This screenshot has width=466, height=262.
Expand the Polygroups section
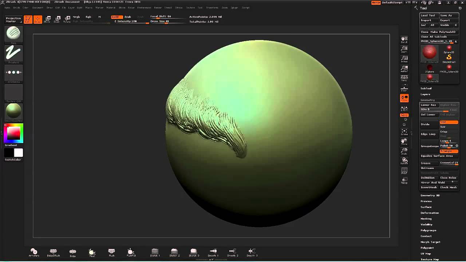(x=428, y=230)
